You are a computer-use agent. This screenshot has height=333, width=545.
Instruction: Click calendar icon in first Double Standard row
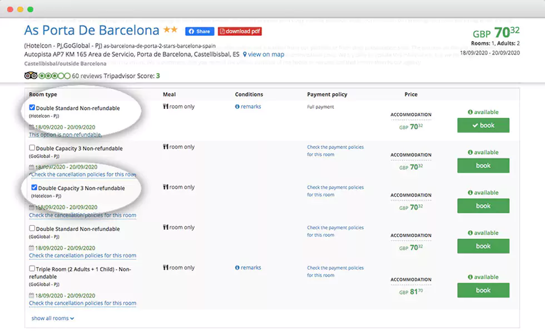pos(32,127)
